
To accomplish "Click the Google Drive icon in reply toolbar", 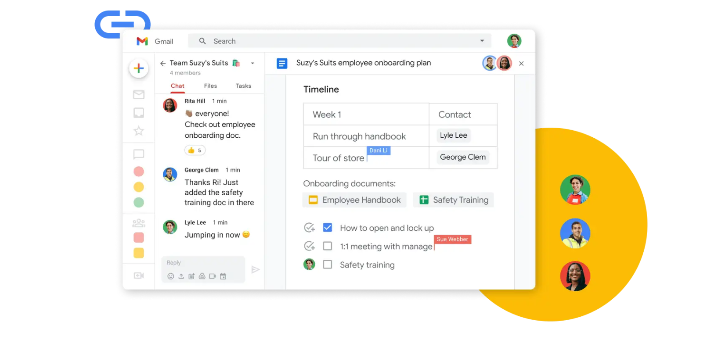I will [202, 276].
